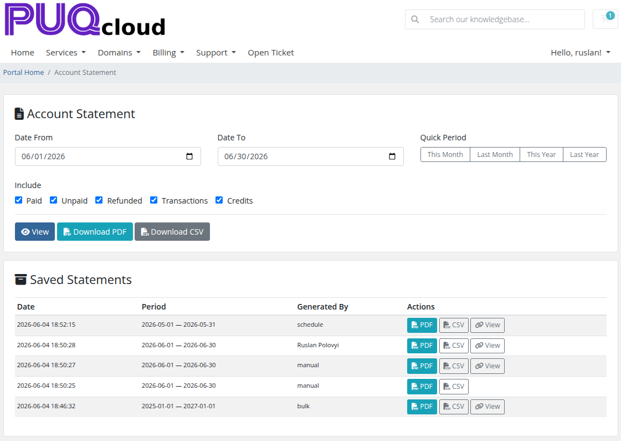
Task: Click the period cell 2026-05-01 — 2026-05-31
Action: coord(178,325)
